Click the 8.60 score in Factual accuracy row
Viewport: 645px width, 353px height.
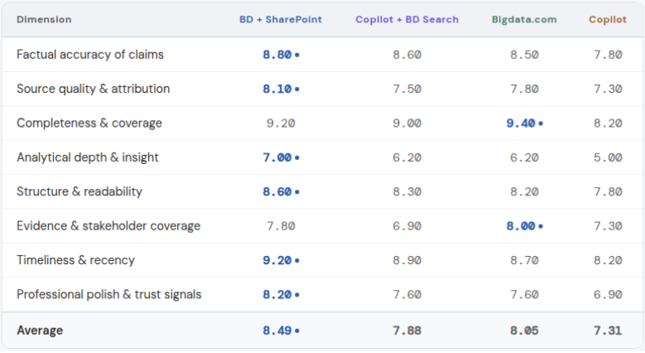click(x=407, y=55)
